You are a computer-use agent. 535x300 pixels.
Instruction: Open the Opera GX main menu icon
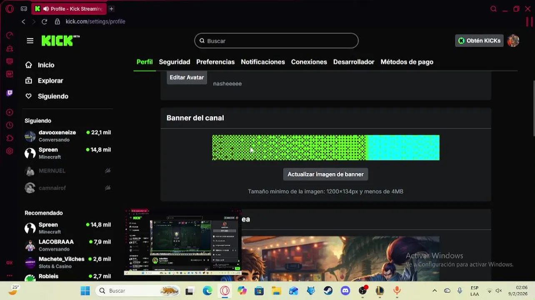pos(10,9)
